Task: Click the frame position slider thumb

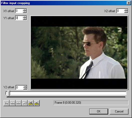Action: (x=9, y=93)
